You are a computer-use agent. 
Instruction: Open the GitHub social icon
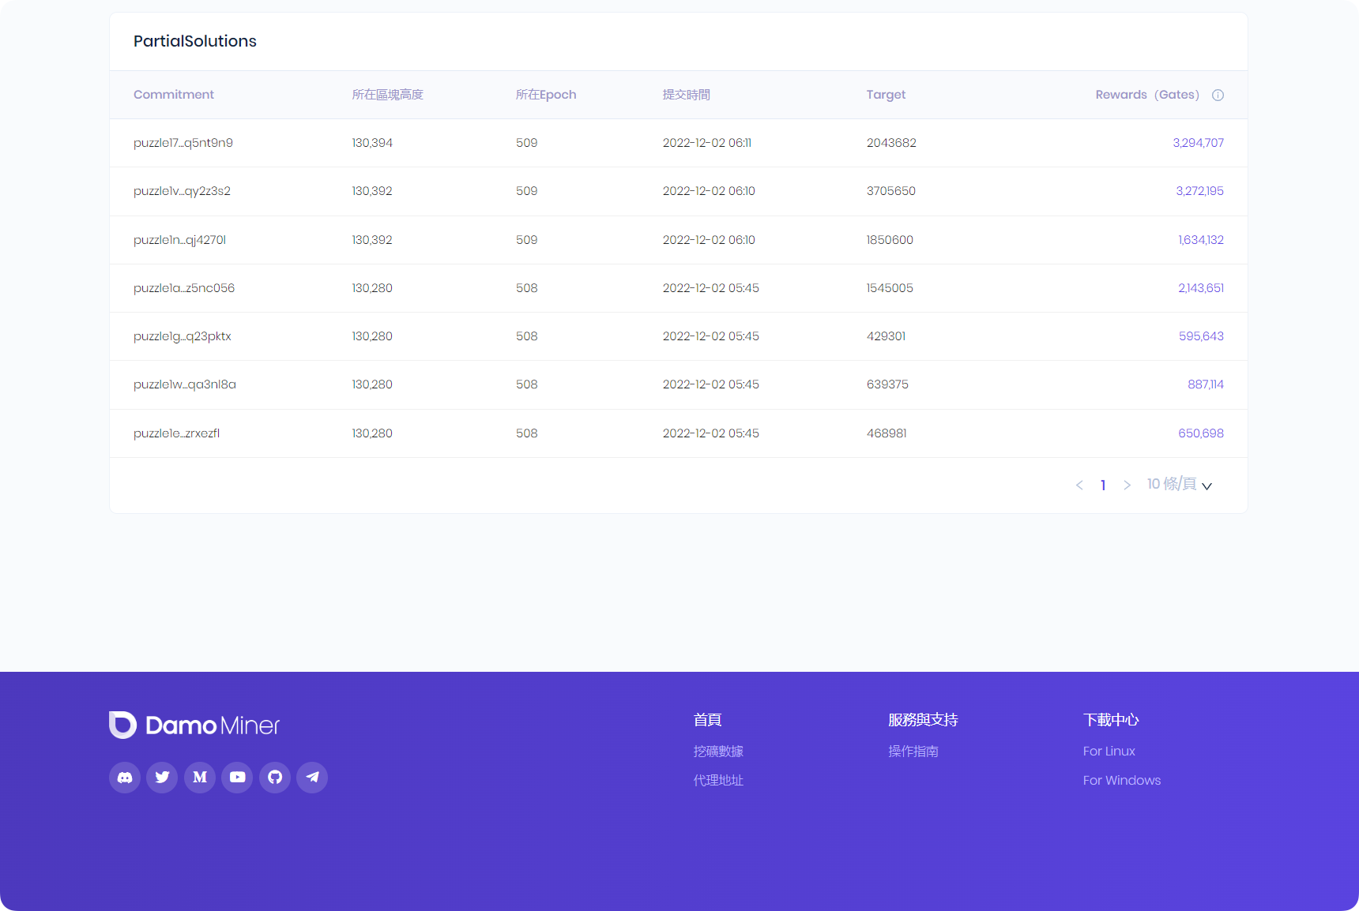point(275,778)
